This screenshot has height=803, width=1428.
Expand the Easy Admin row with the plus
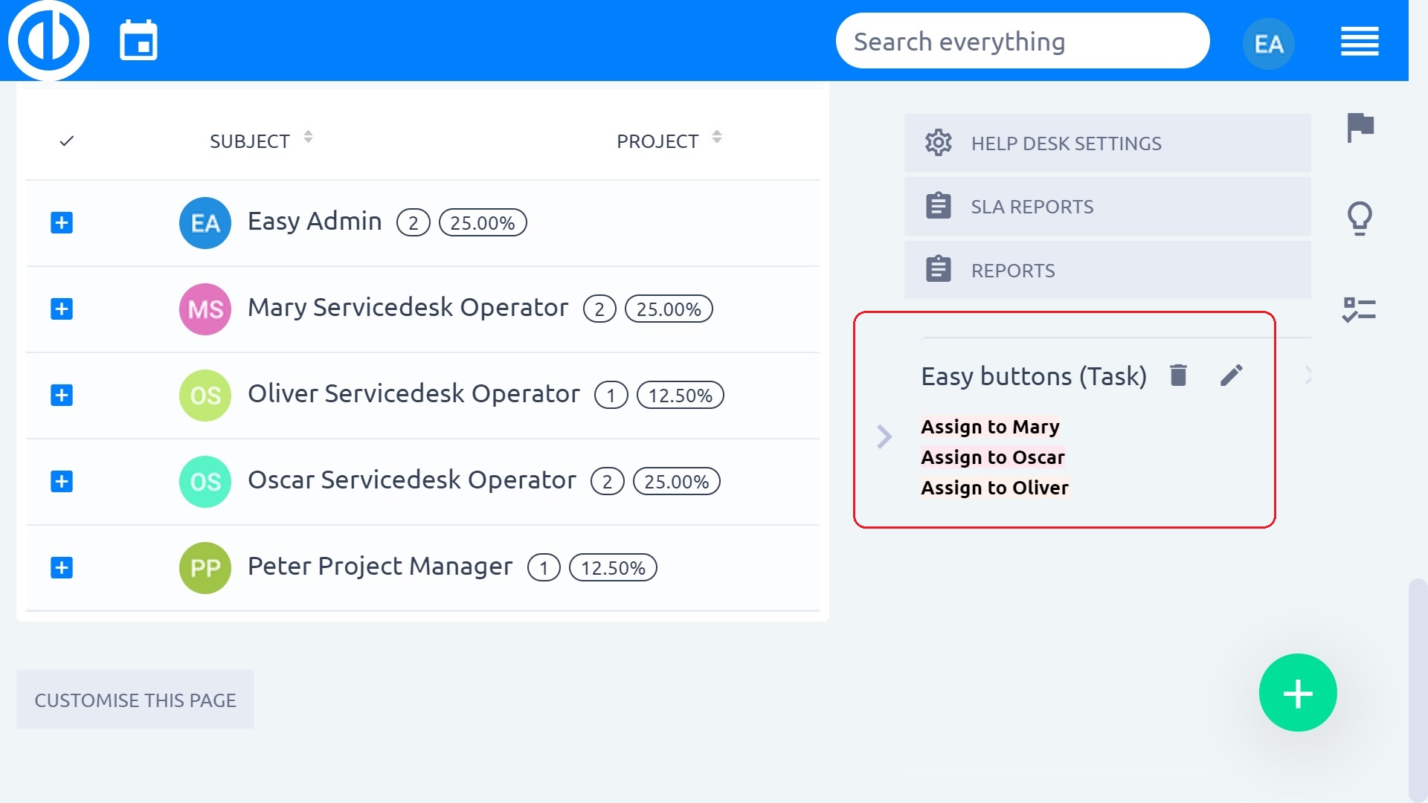pos(61,223)
